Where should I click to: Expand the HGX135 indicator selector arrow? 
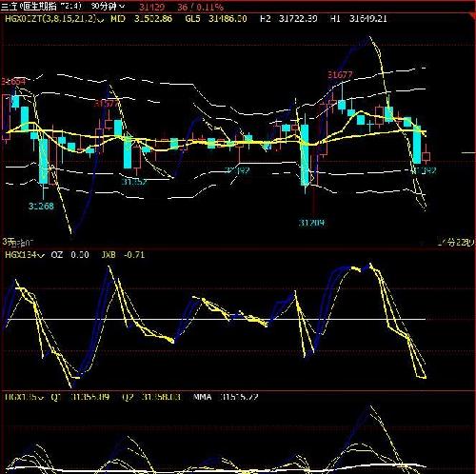40,397
